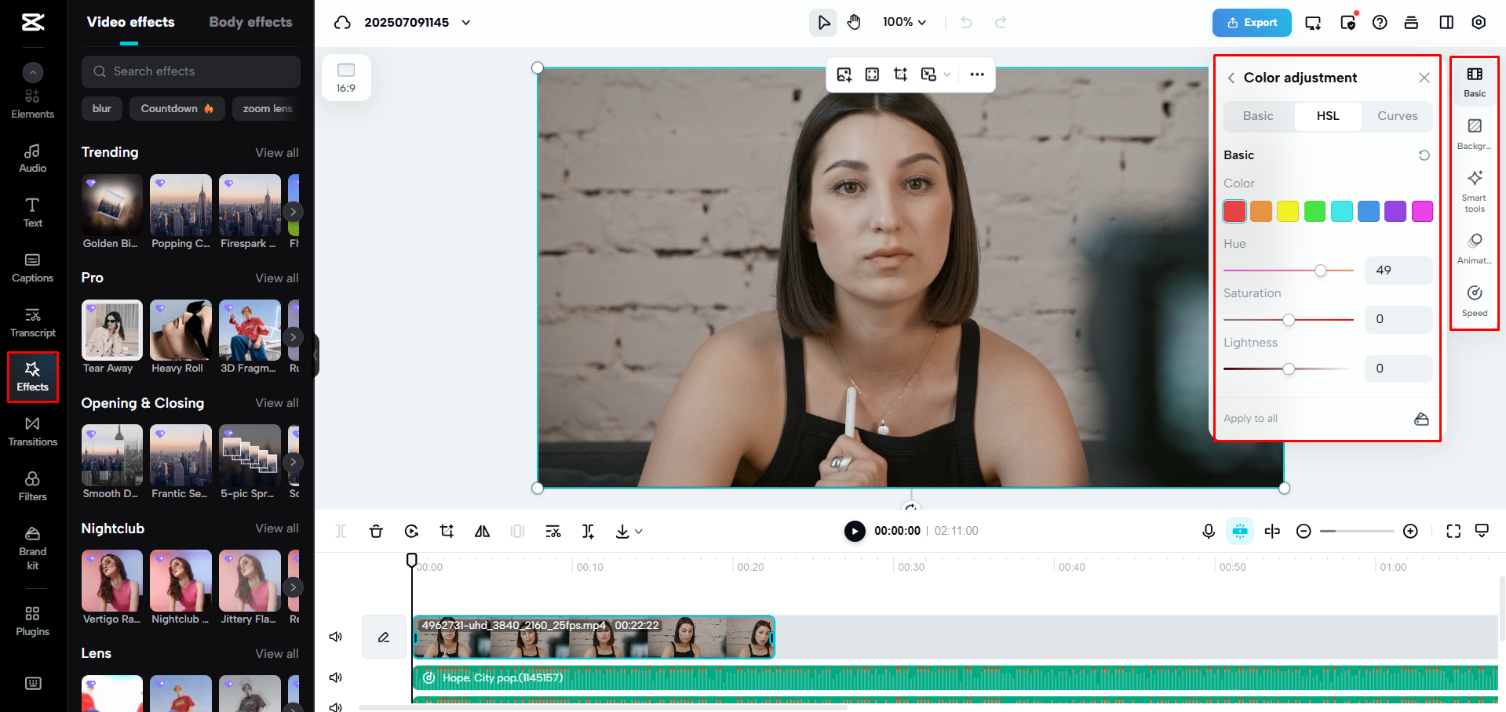Screen dimensions: 1506x712
Task: Open the project name dropdown
Action: point(465,23)
